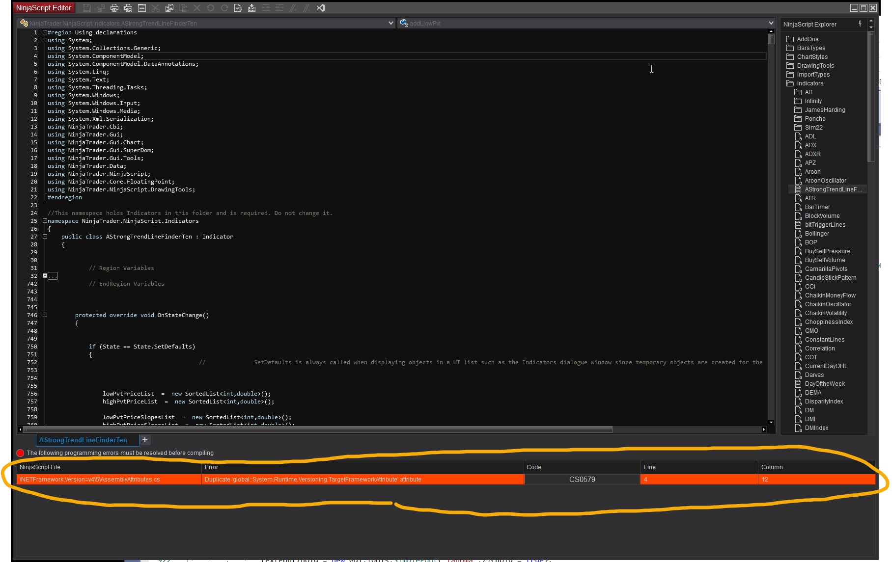
Task: Click the NinjaScript Explorer scrollbar thumb
Action: [871, 97]
